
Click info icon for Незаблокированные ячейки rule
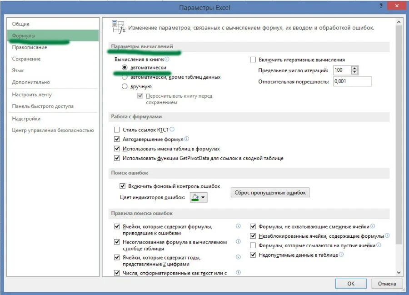(387, 235)
